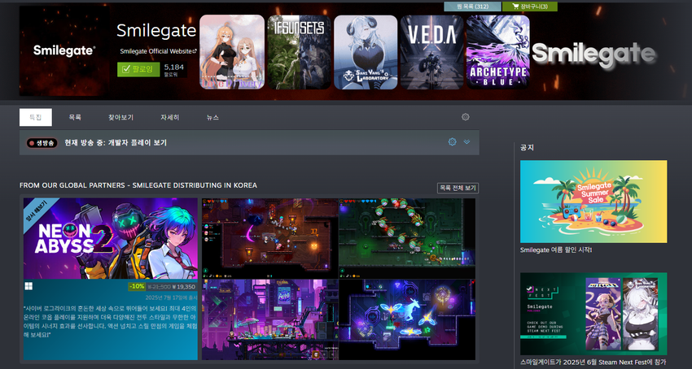The width and height of the screenshot is (692, 369).
Task: Click the 5,184 followers count
Action: 173,70
